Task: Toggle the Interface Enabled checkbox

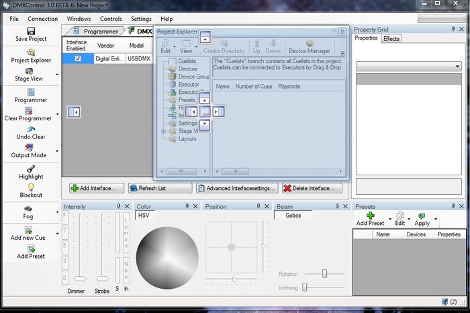Action: [78, 58]
